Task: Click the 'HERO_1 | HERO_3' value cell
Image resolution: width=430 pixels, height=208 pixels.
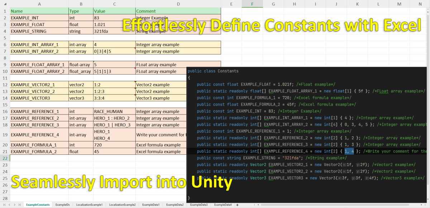Action: point(114,125)
